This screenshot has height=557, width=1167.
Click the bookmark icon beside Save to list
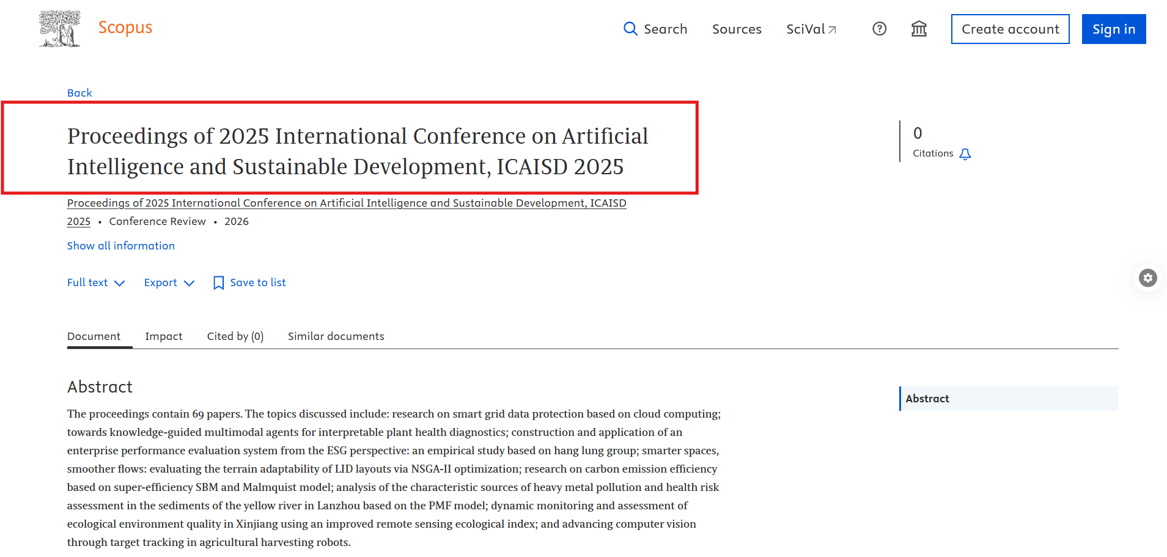click(x=218, y=282)
